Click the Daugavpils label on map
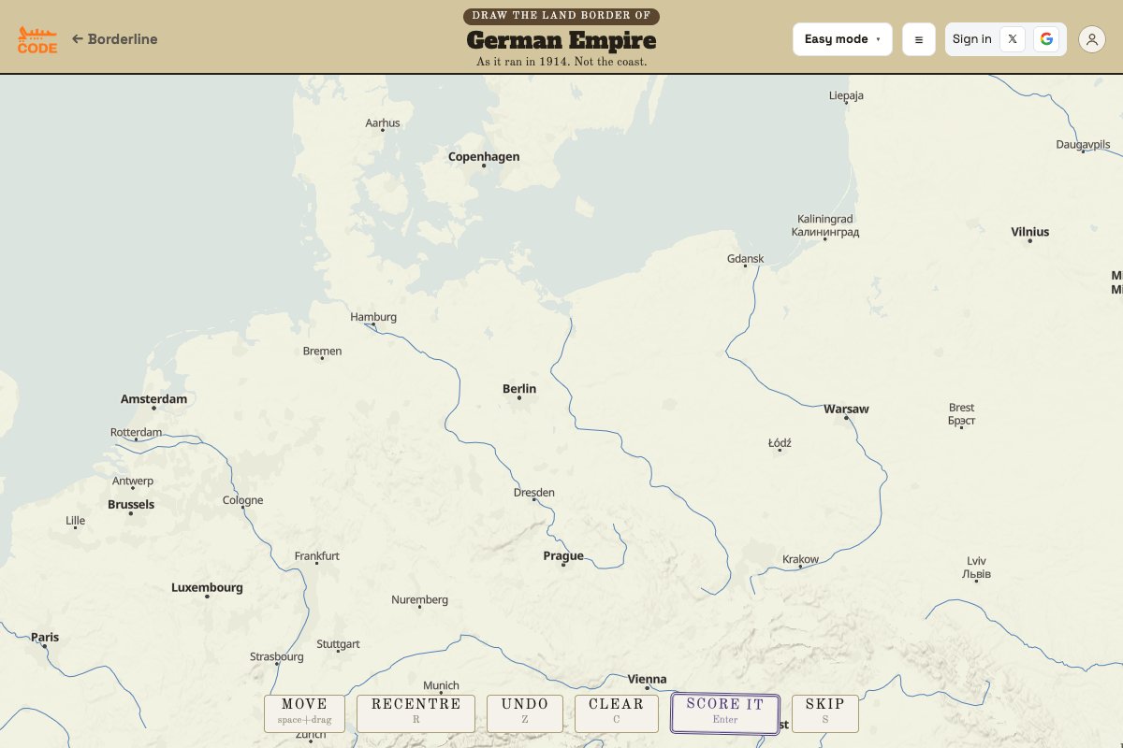 1084,145
